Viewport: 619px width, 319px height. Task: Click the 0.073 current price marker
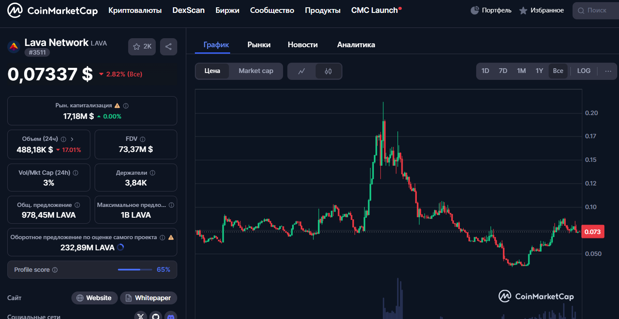tap(593, 232)
